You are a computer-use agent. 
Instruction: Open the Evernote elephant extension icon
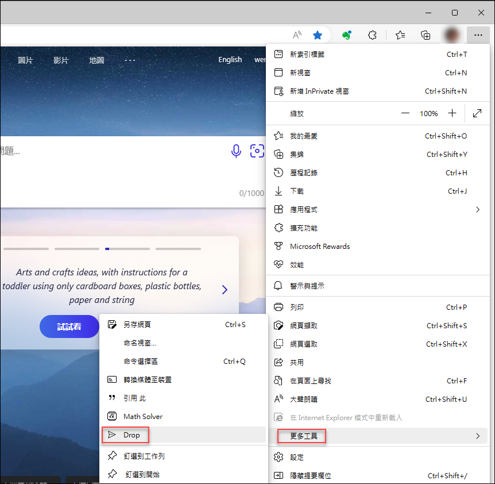tap(347, 34)
